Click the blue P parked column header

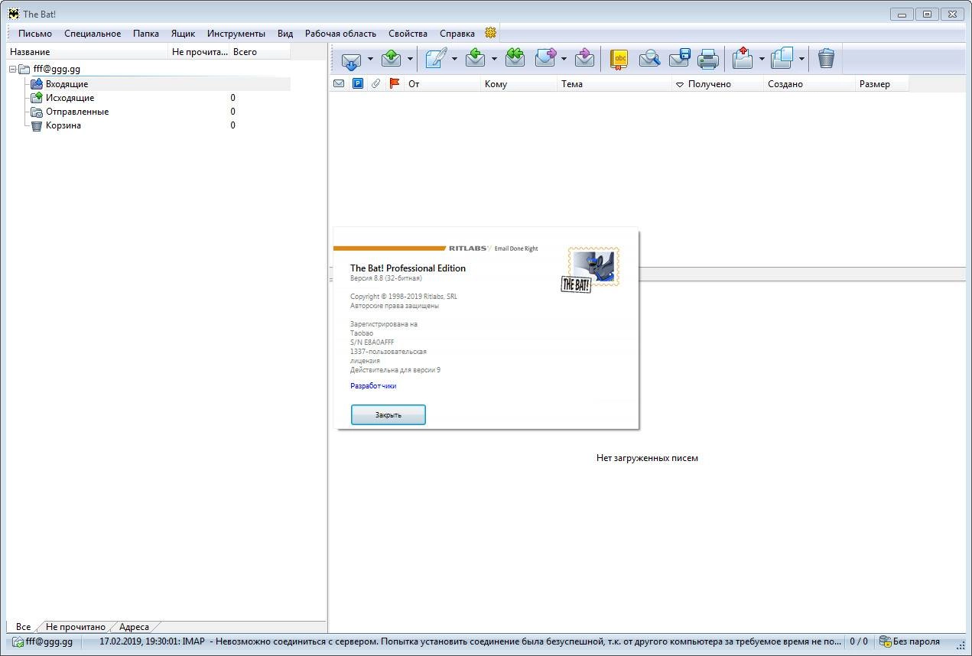pos(357,84)
